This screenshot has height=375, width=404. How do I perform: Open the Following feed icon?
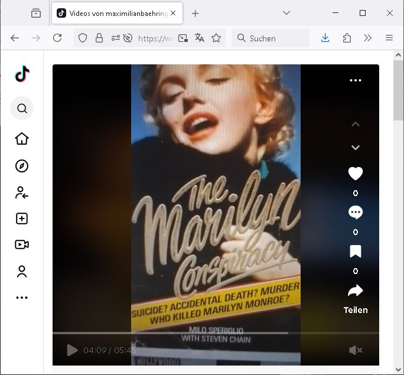click(22, 193)
